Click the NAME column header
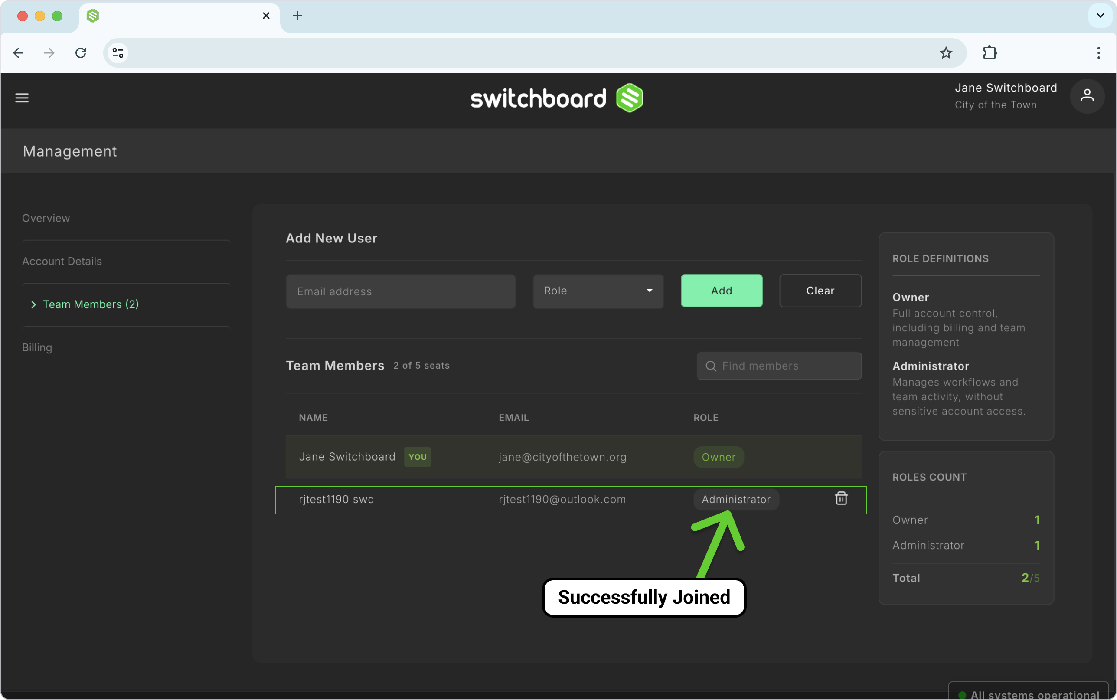1117x700 pixels. pyautogui.click(x=313, y=418)
